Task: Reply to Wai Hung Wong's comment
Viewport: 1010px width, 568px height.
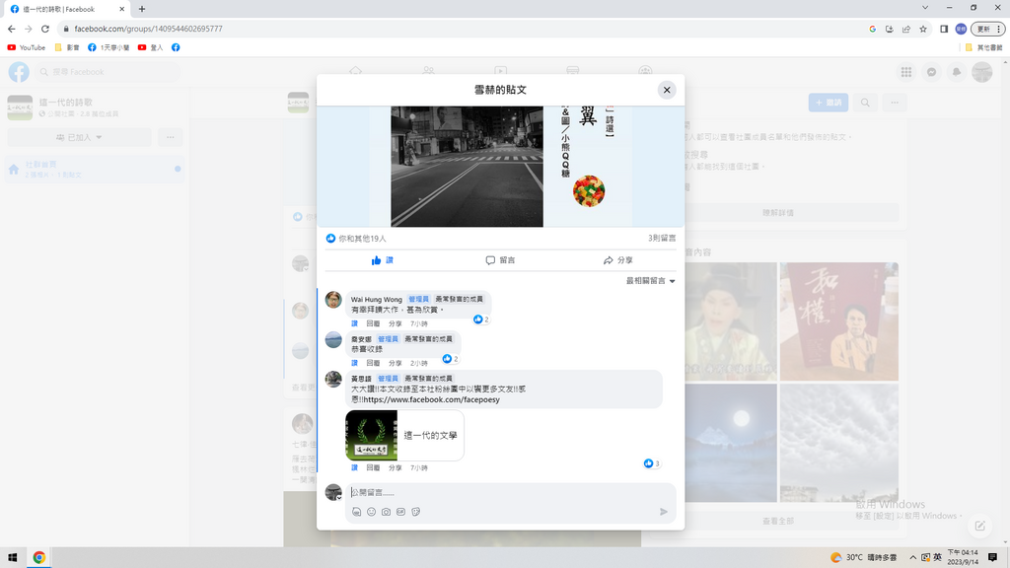Action: pos(373,323)
